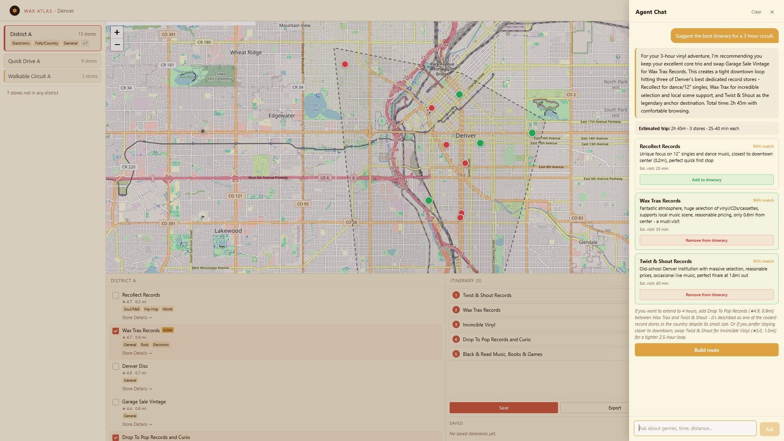Image resolution: width=784 pixels, height=441 pixels.
Task: Click the green marker near exit 208
Action: pos(429,200)
